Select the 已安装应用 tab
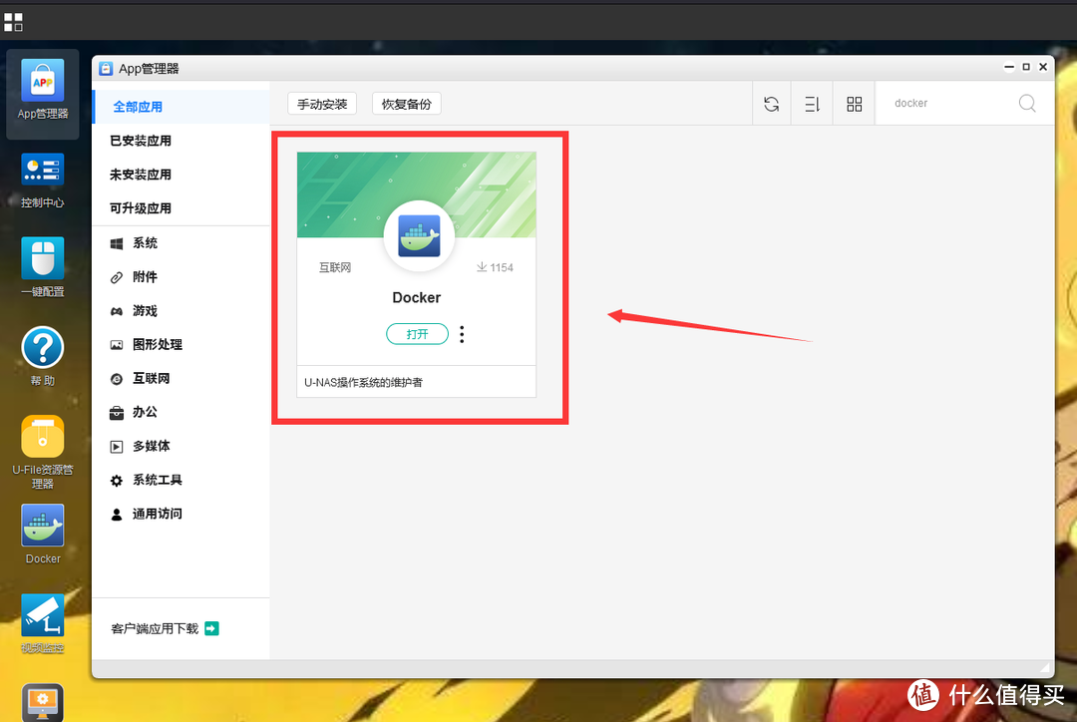The height and width of the screenshot is (722, 1077). (141, 141)
